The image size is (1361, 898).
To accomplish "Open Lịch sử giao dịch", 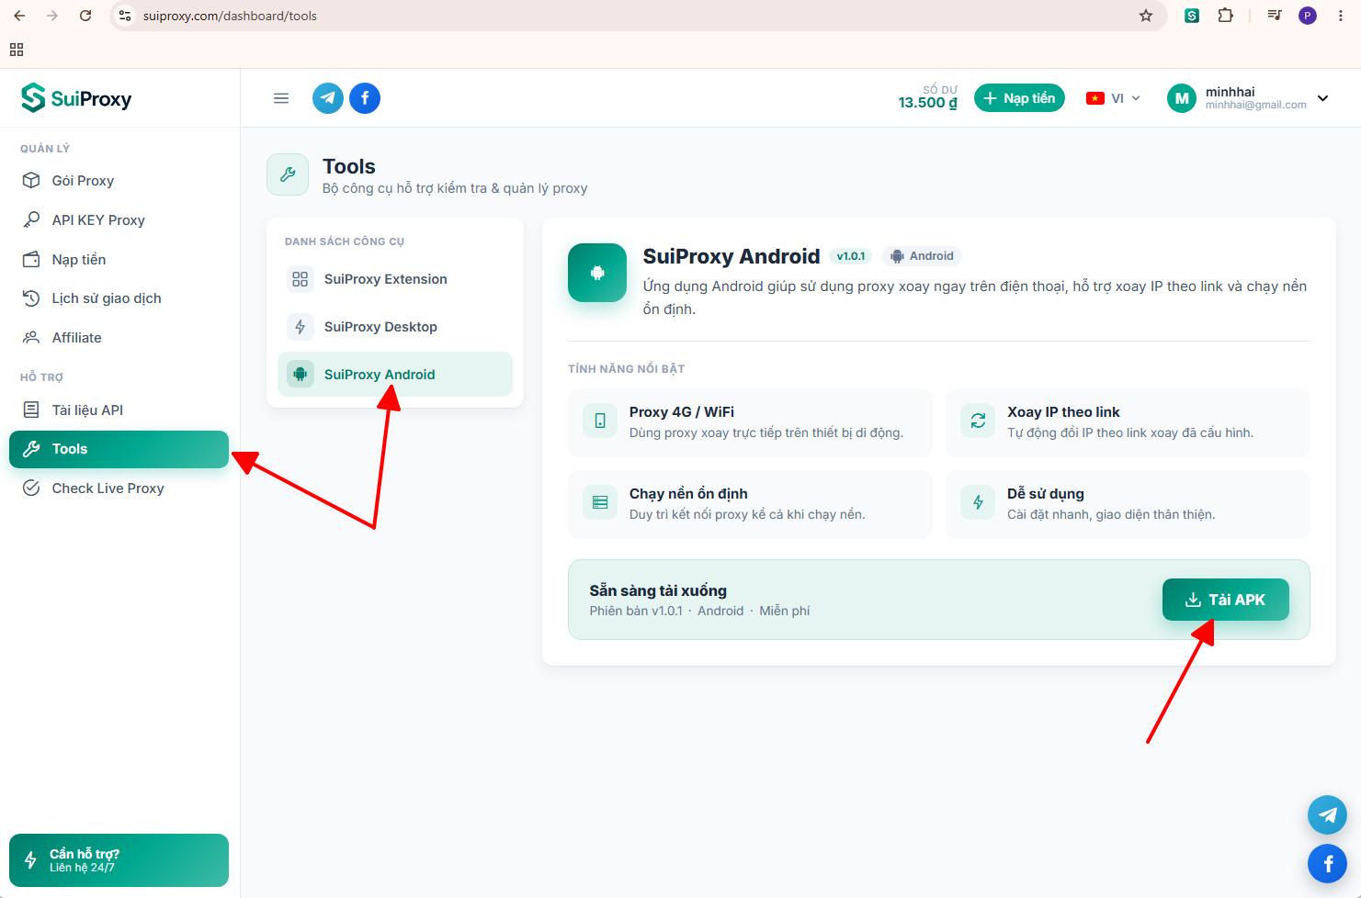I will 119,298.
